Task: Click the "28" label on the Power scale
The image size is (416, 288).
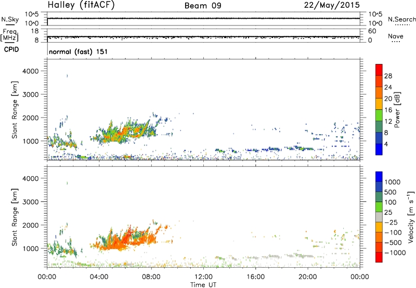Action: [x=388, y=76]
